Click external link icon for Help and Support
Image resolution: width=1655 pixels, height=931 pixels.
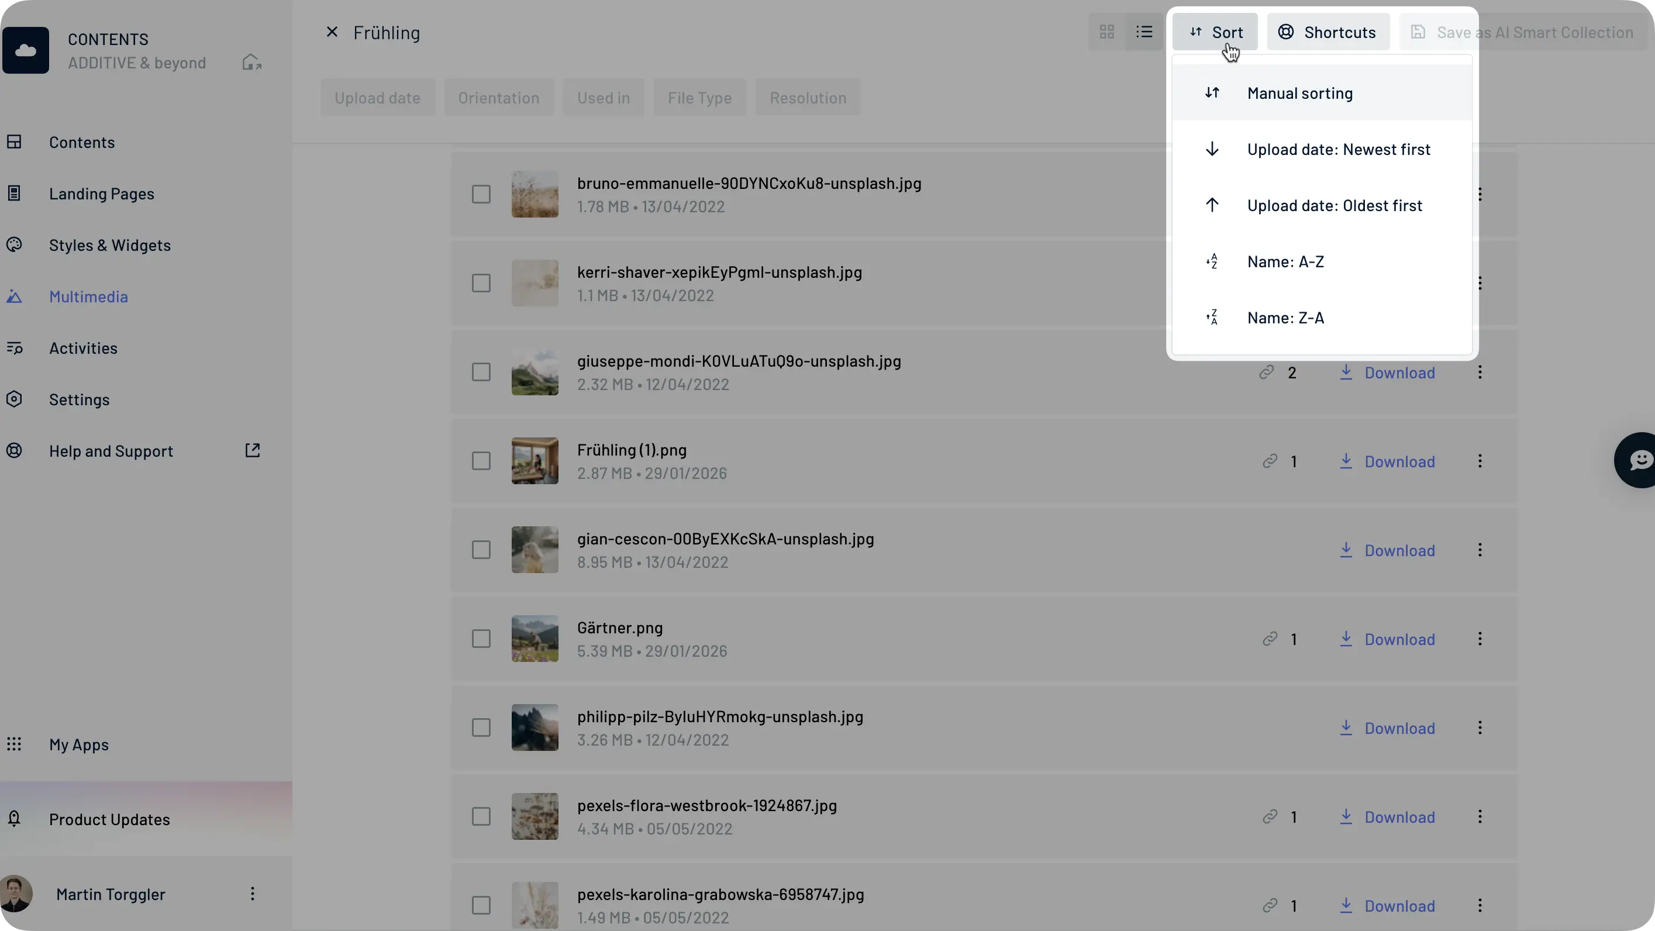(253, 450)
